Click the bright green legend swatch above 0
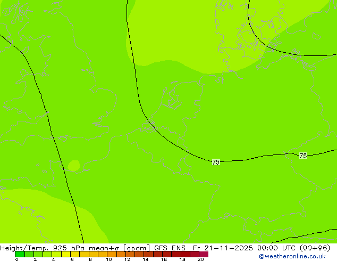 point(20,254)
